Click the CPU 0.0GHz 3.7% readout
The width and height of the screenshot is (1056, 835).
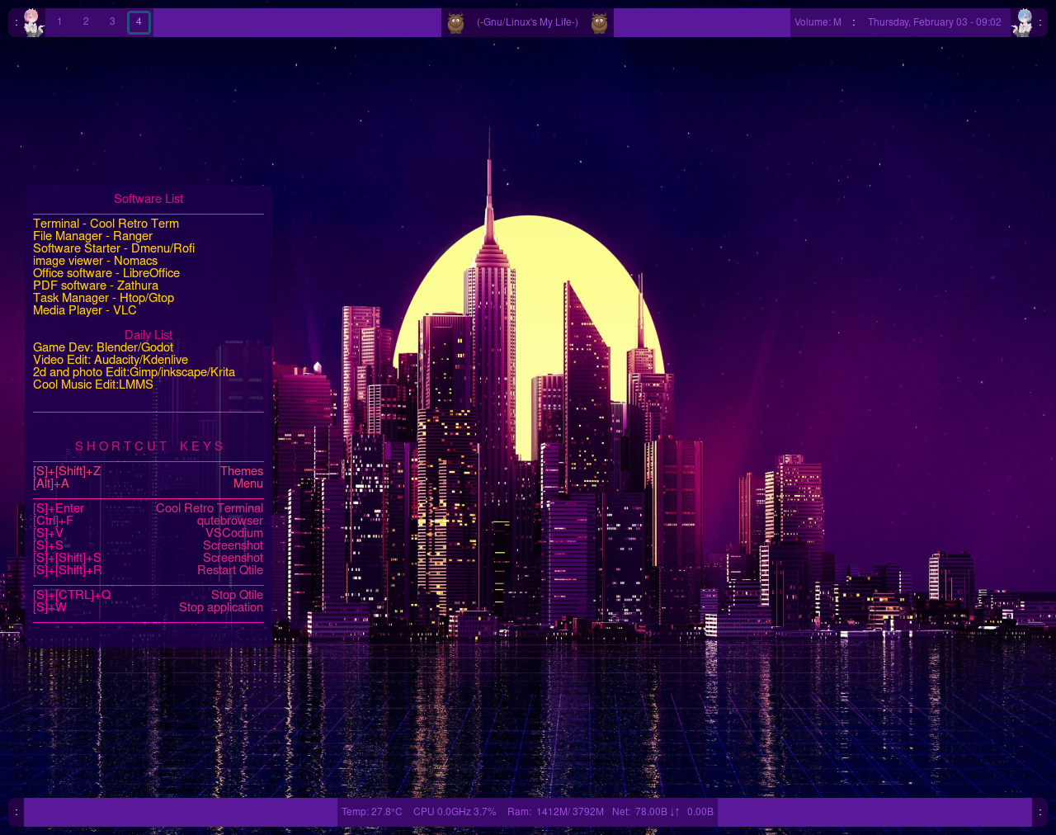455,812
